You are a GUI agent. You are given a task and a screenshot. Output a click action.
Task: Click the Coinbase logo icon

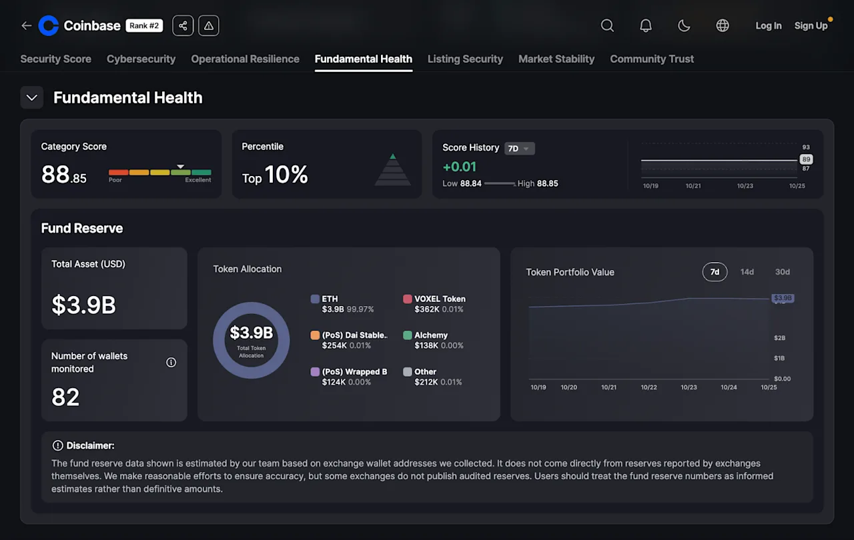(48, 26)
